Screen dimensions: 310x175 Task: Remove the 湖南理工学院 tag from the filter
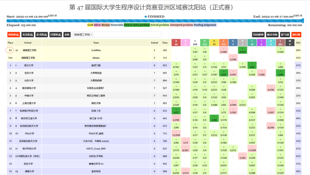click(92, 35)
